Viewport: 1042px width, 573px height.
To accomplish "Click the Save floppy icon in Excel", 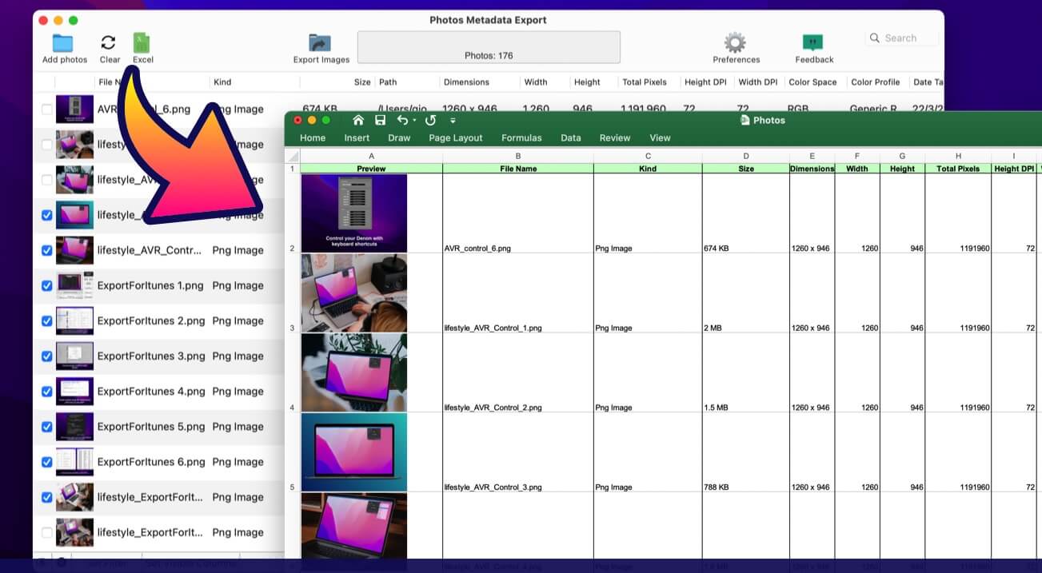I will (x=380, y=120).
